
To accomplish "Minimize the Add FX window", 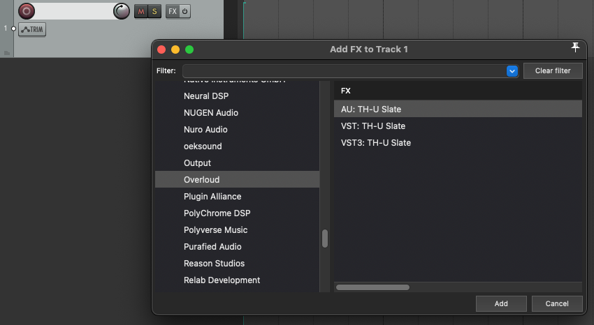I will tap(175, 50).
